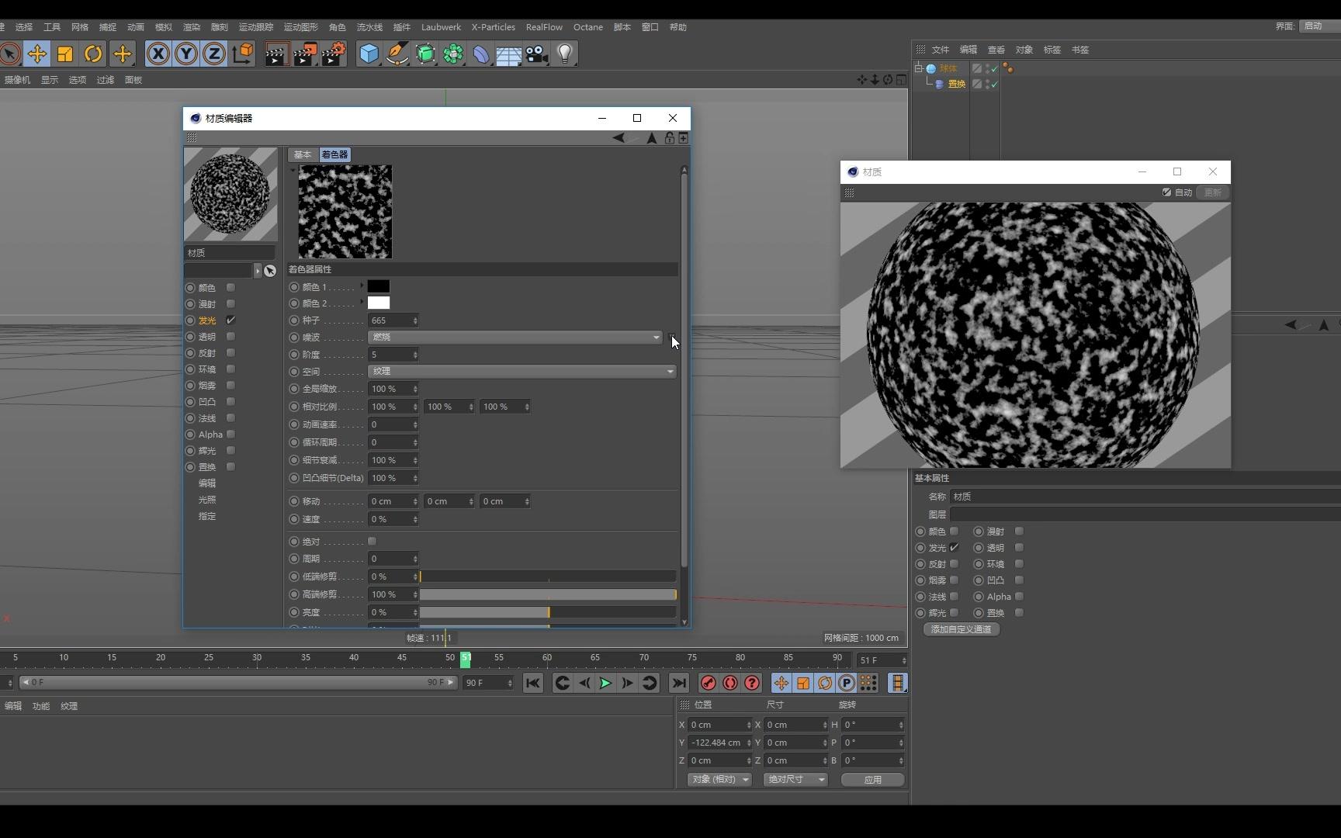Open the Render Settings icon

click(333, 54)
